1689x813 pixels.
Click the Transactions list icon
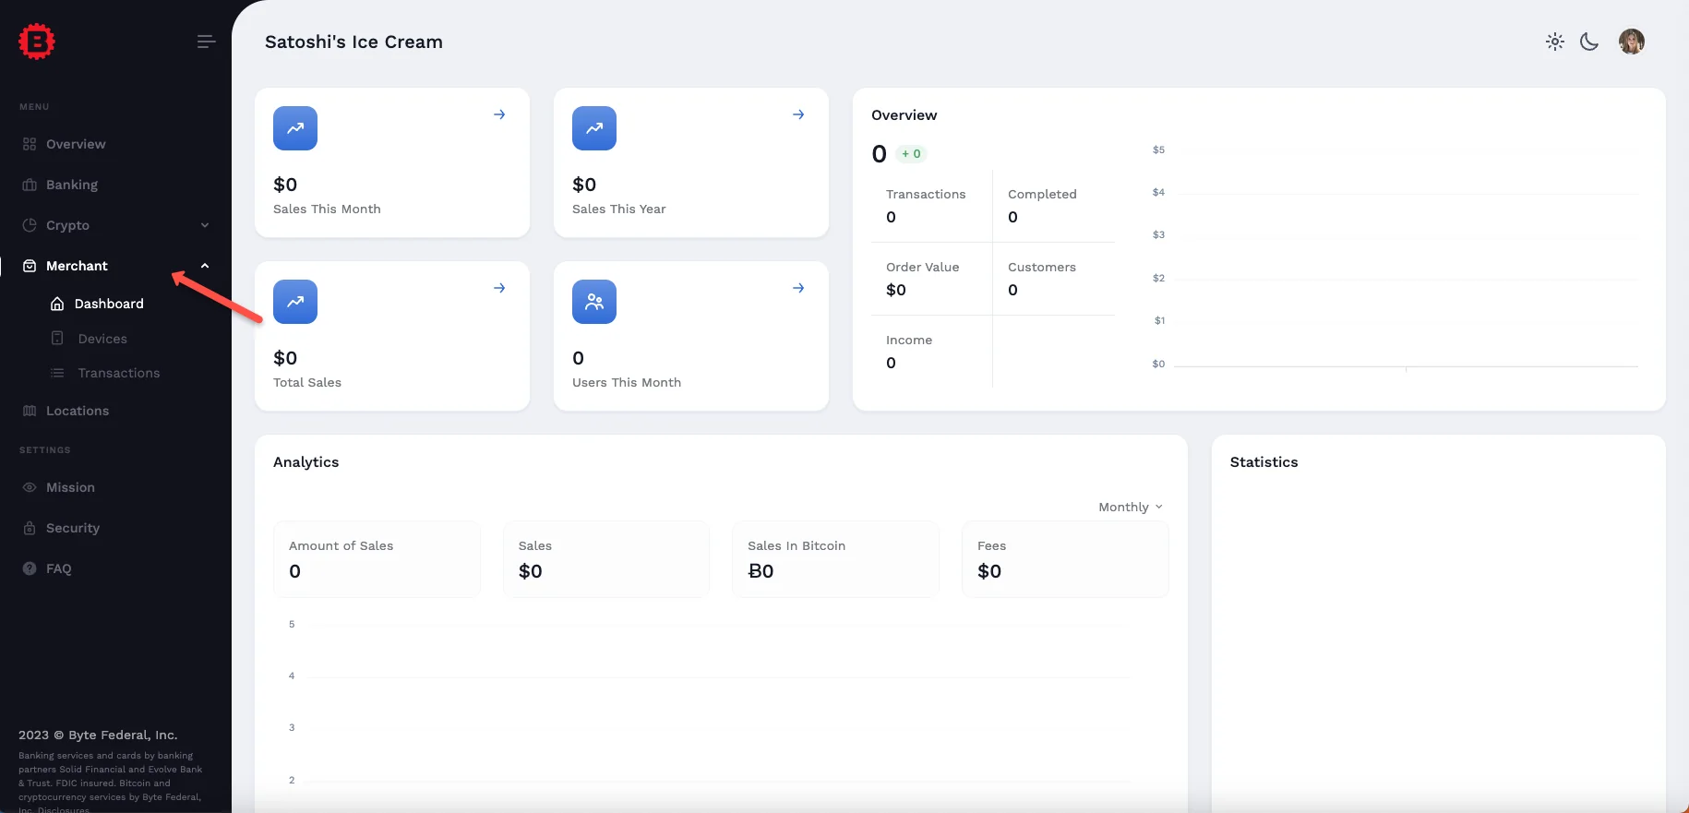click(x=57, y=373)
